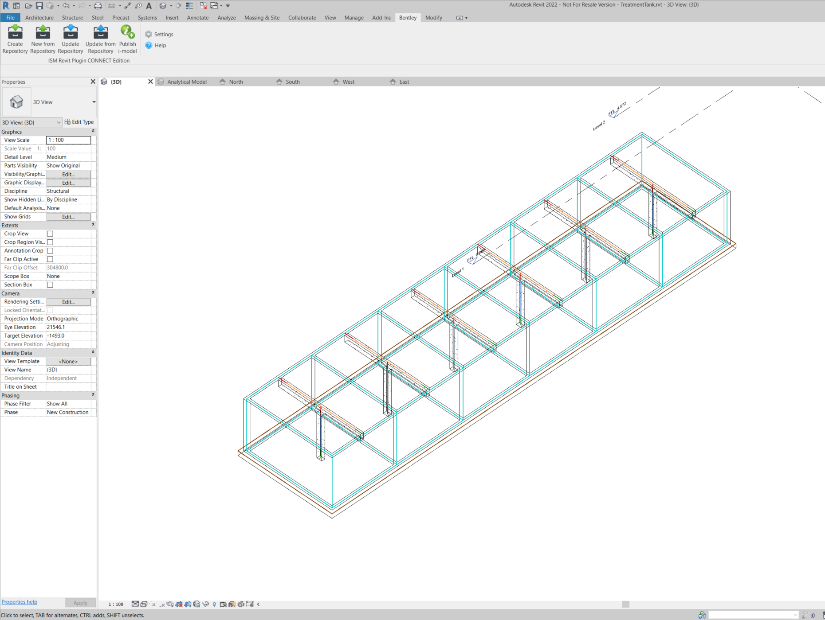Open the 3D View type selector dropdown

94,102
